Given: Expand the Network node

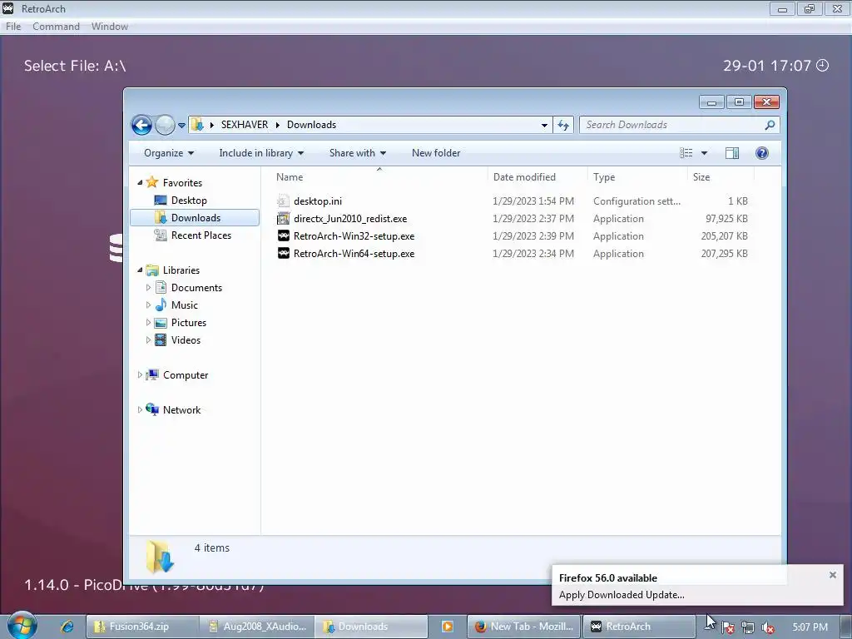Looking at the screenshot, I should [x=140, y=409].
